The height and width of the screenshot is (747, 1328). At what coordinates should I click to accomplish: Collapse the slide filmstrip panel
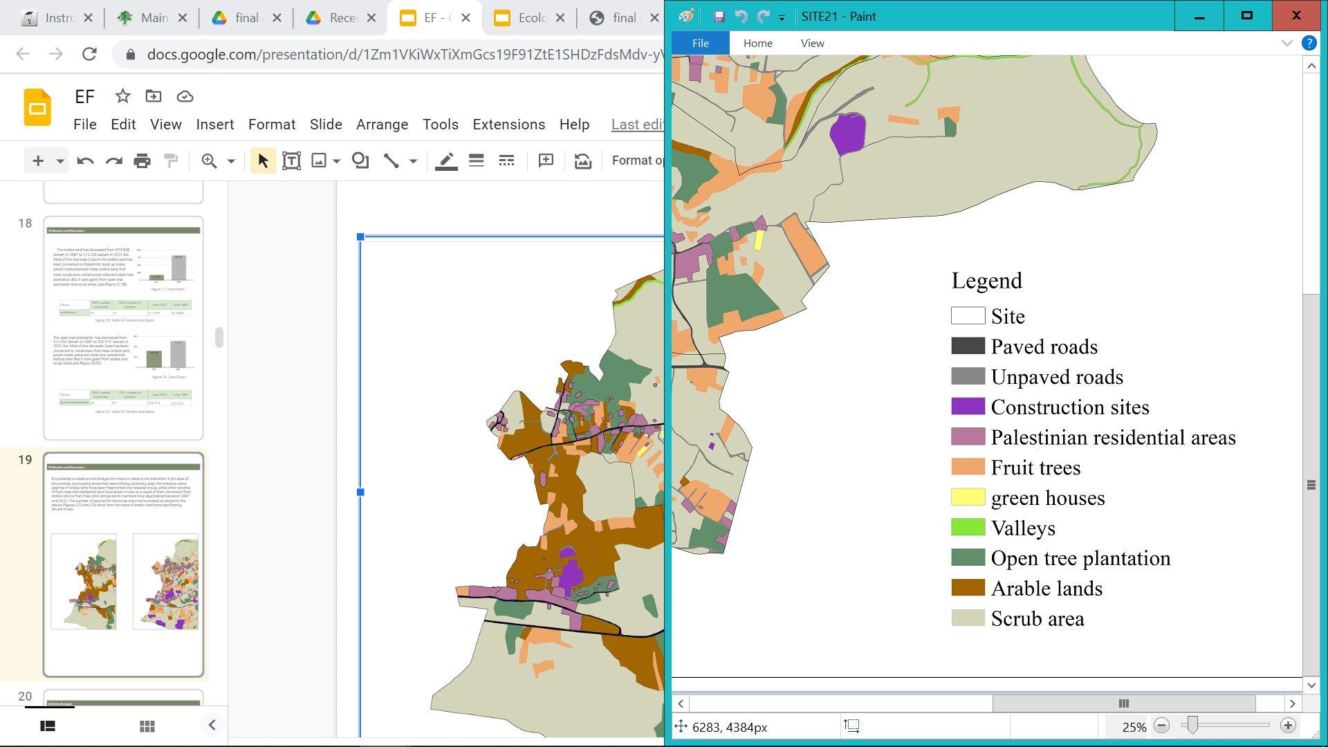pyautogui.click(x=212, y=726)
